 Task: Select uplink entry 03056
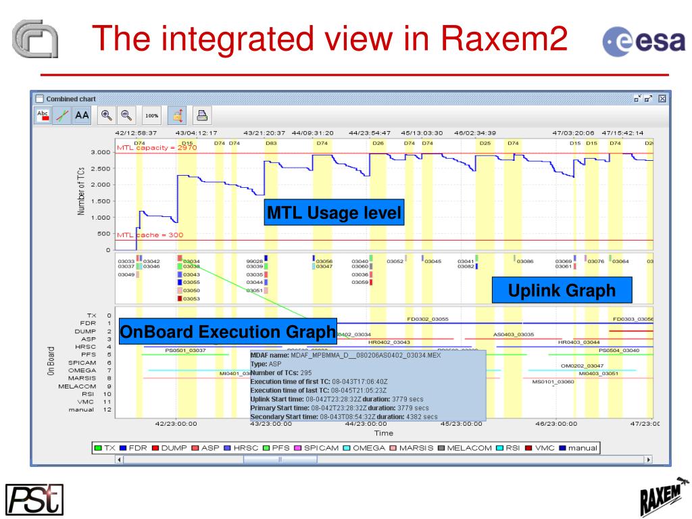324,262
